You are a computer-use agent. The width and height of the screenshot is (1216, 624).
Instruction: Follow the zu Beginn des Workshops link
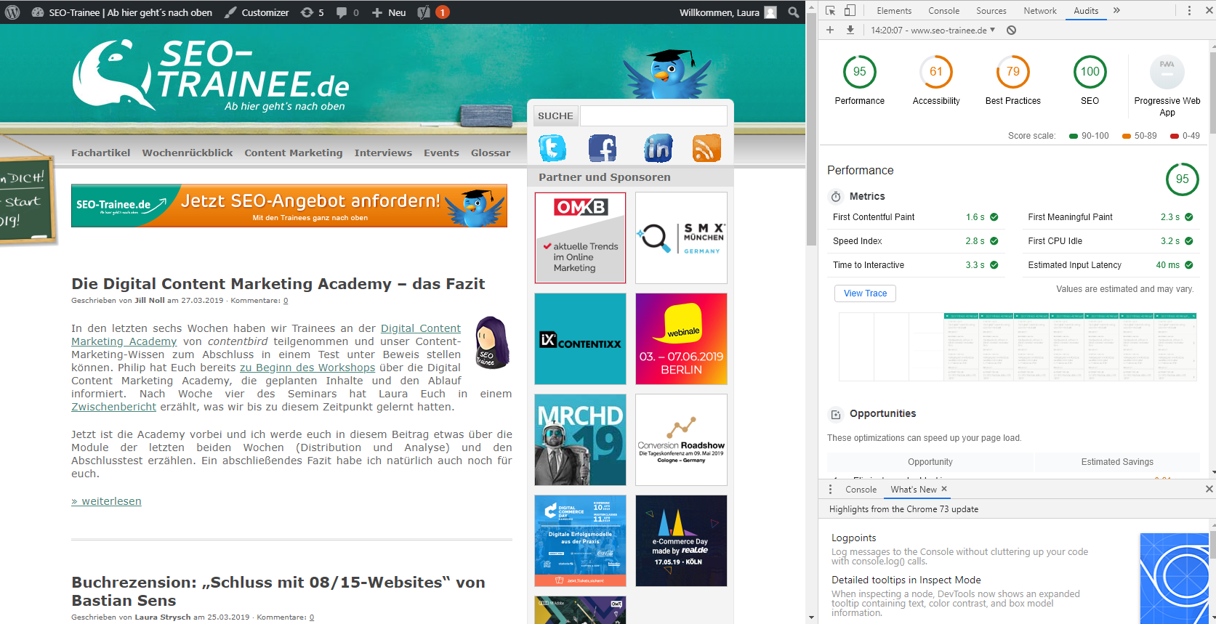tap(307, 368)
